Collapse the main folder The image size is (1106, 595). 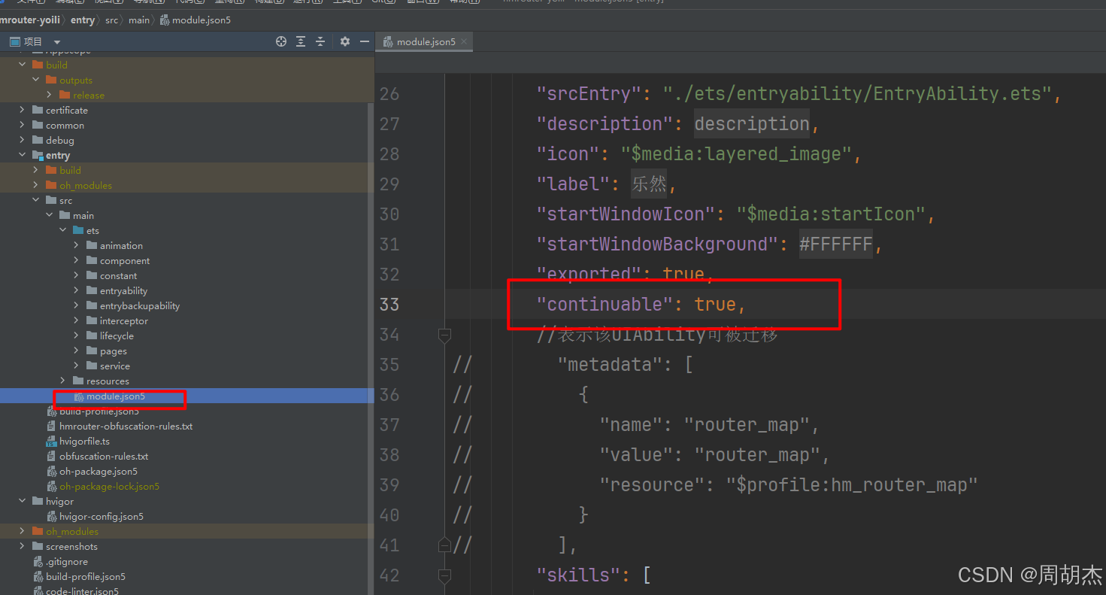(50, 215)
